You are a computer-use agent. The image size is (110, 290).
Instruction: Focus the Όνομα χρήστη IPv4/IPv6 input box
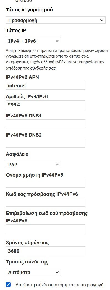click(x=46, y=183)
